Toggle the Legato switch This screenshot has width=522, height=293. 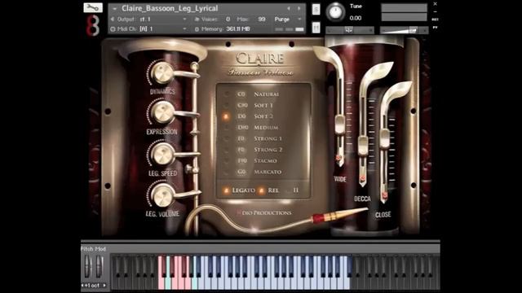pyautogui.click(x=239, y=190)
